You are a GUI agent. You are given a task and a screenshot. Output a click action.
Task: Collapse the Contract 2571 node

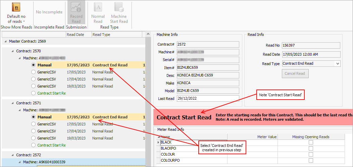13,103
